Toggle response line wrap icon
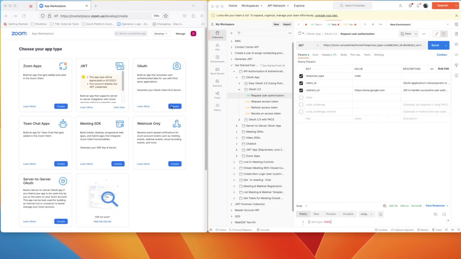The width and height of the screenshot is (461, 259). click(380, 214)
